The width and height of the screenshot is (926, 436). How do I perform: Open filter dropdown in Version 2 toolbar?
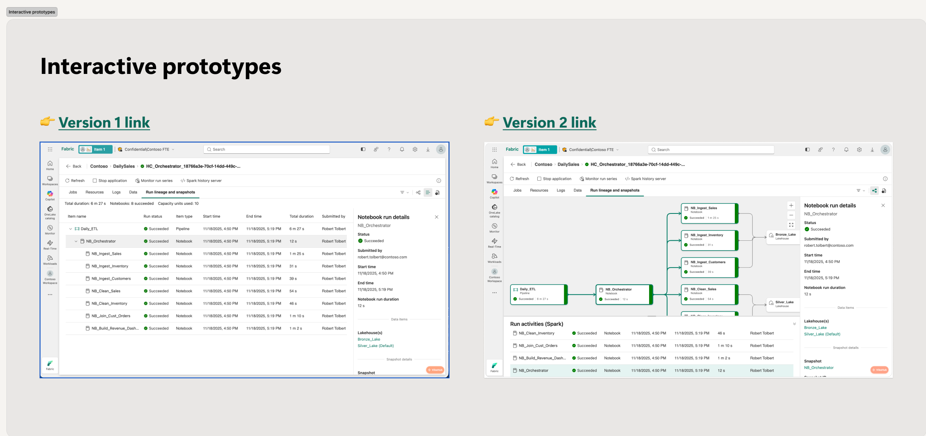coord(861,191)
